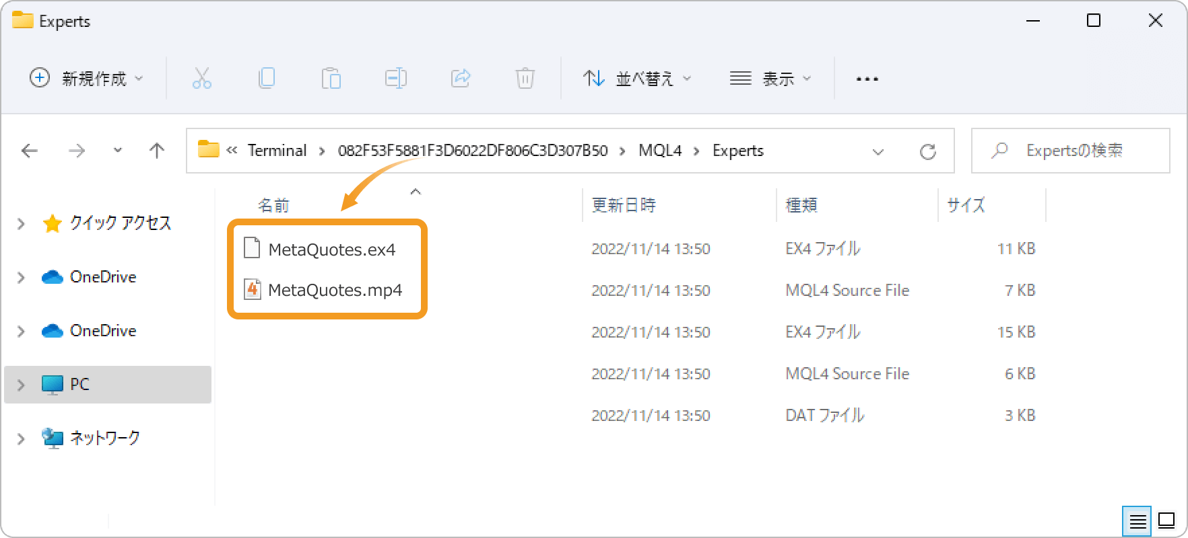Minimize the Experts window
1188x538 pixels.
tap(1033, 21)
